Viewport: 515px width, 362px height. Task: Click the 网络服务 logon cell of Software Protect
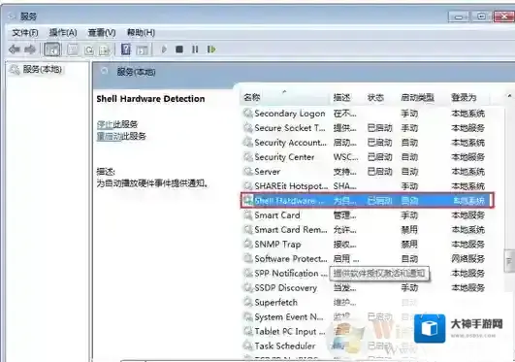point(467,259)
